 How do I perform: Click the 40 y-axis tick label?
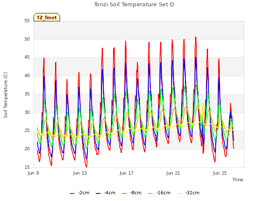[x=27, y=75]
